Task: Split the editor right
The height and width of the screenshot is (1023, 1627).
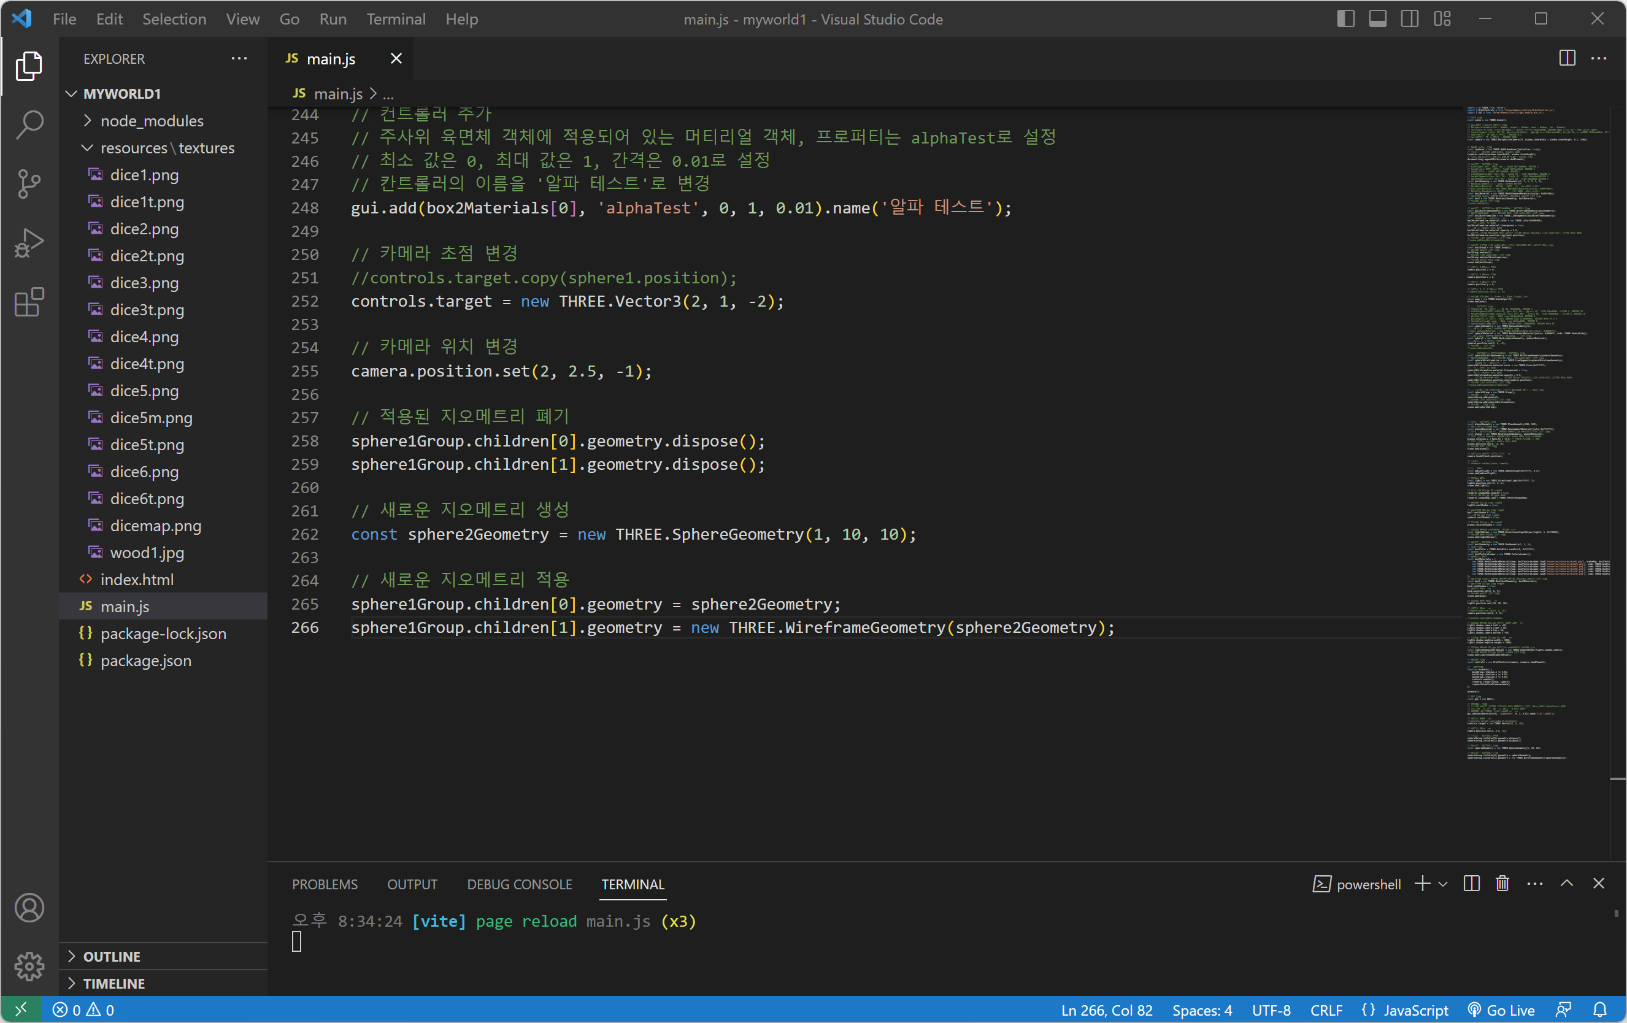Action: 1567,59
